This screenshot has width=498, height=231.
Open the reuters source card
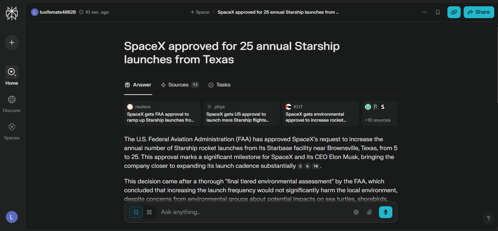162,113
